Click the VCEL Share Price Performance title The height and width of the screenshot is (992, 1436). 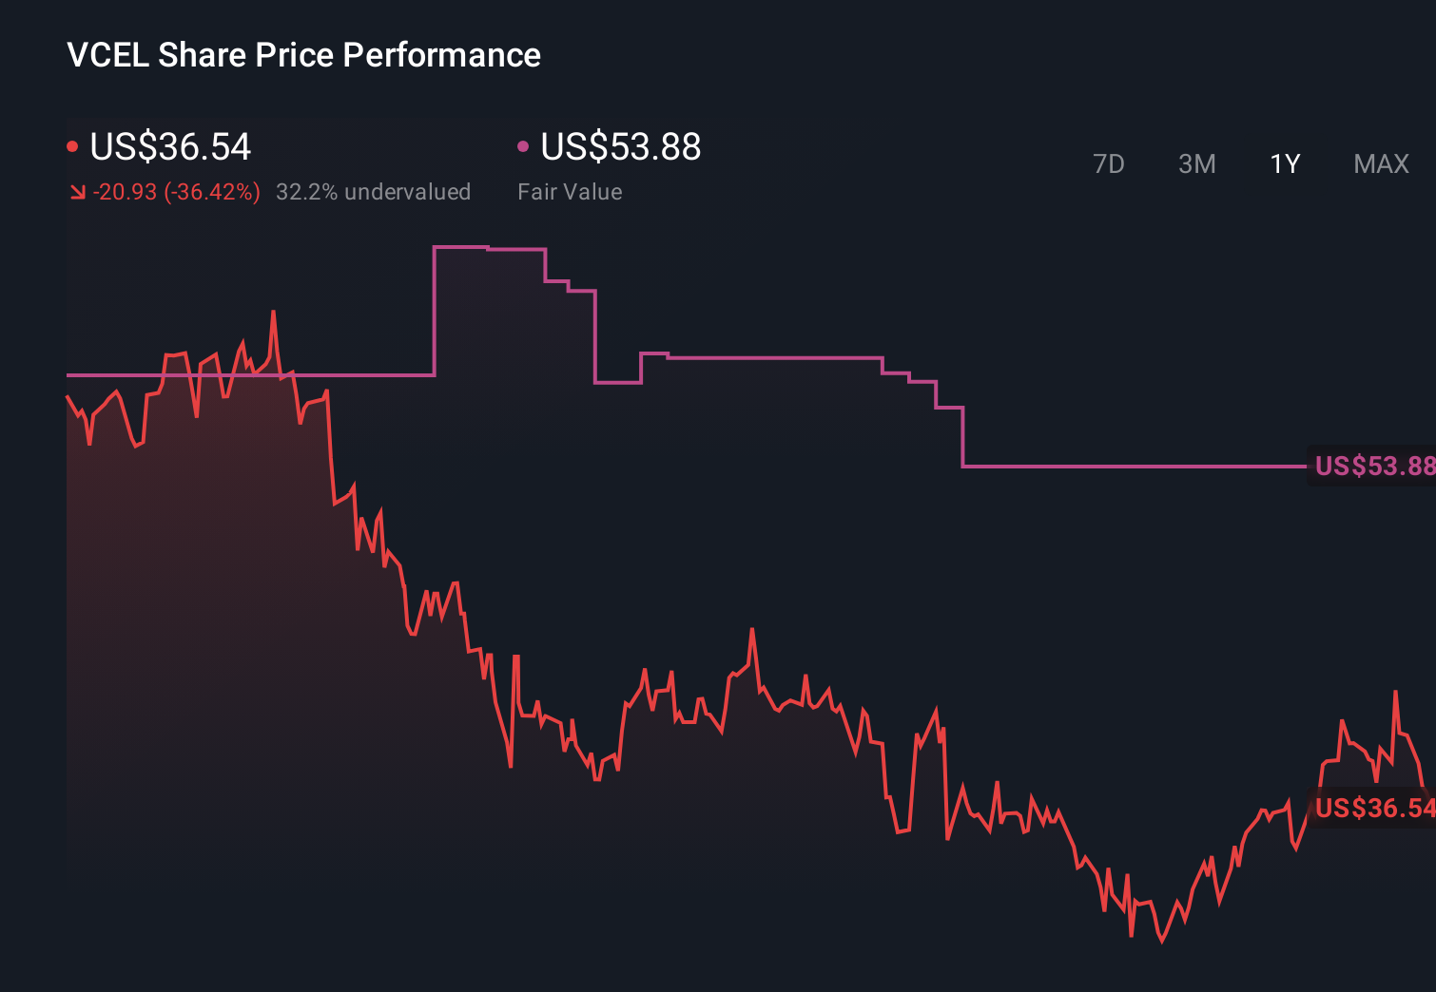302,54
